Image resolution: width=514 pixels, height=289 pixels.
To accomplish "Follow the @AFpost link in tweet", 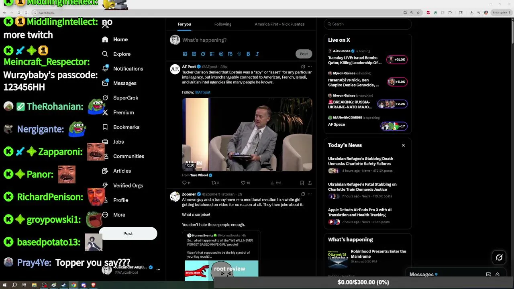I will pos(203,92).
